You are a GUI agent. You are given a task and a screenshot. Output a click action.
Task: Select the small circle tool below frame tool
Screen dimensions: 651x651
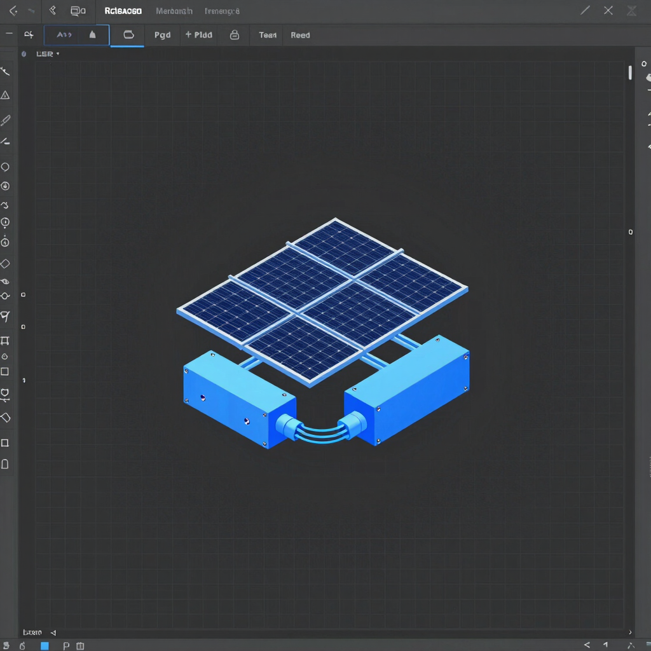4,357
